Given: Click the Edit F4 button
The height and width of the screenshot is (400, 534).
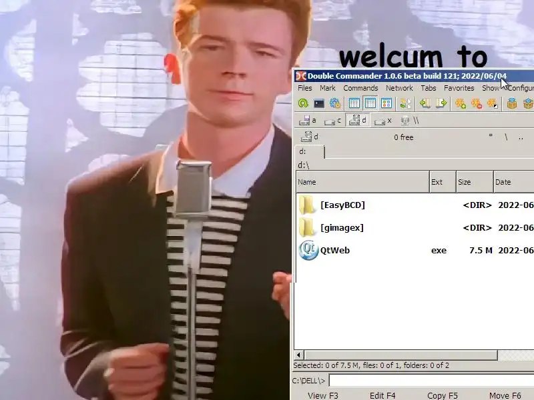Looking at the screenshot, I should point(382,395).
